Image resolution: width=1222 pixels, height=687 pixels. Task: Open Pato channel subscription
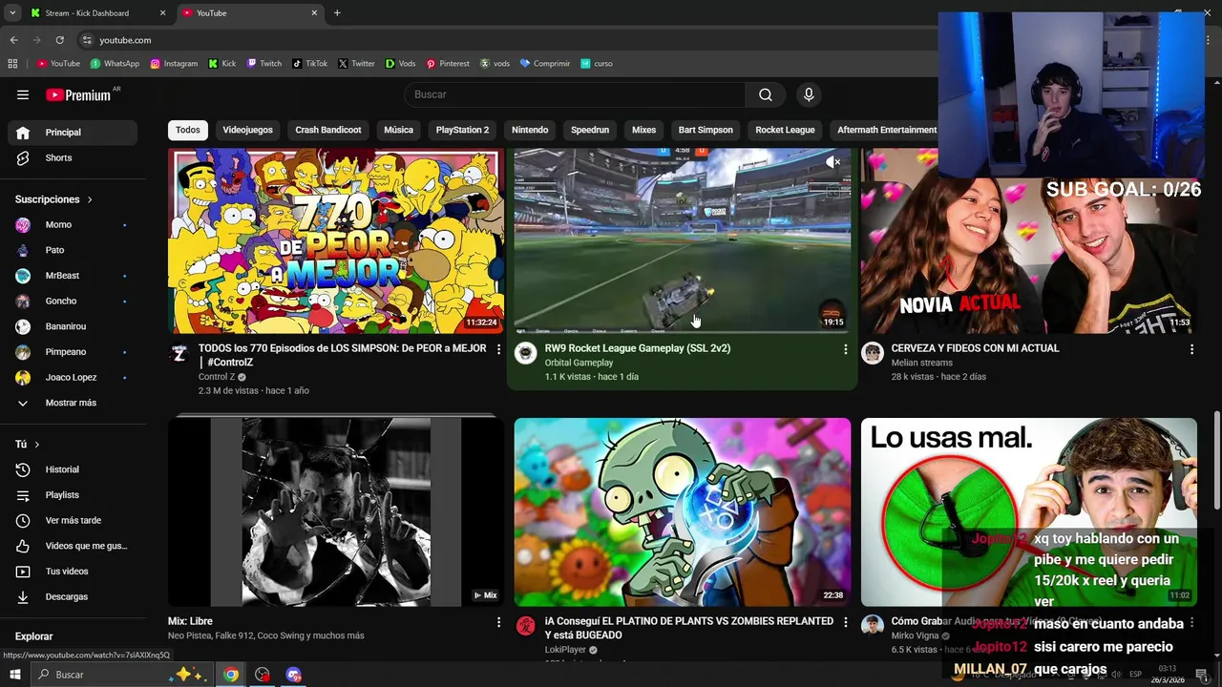(x=73, y=250)
